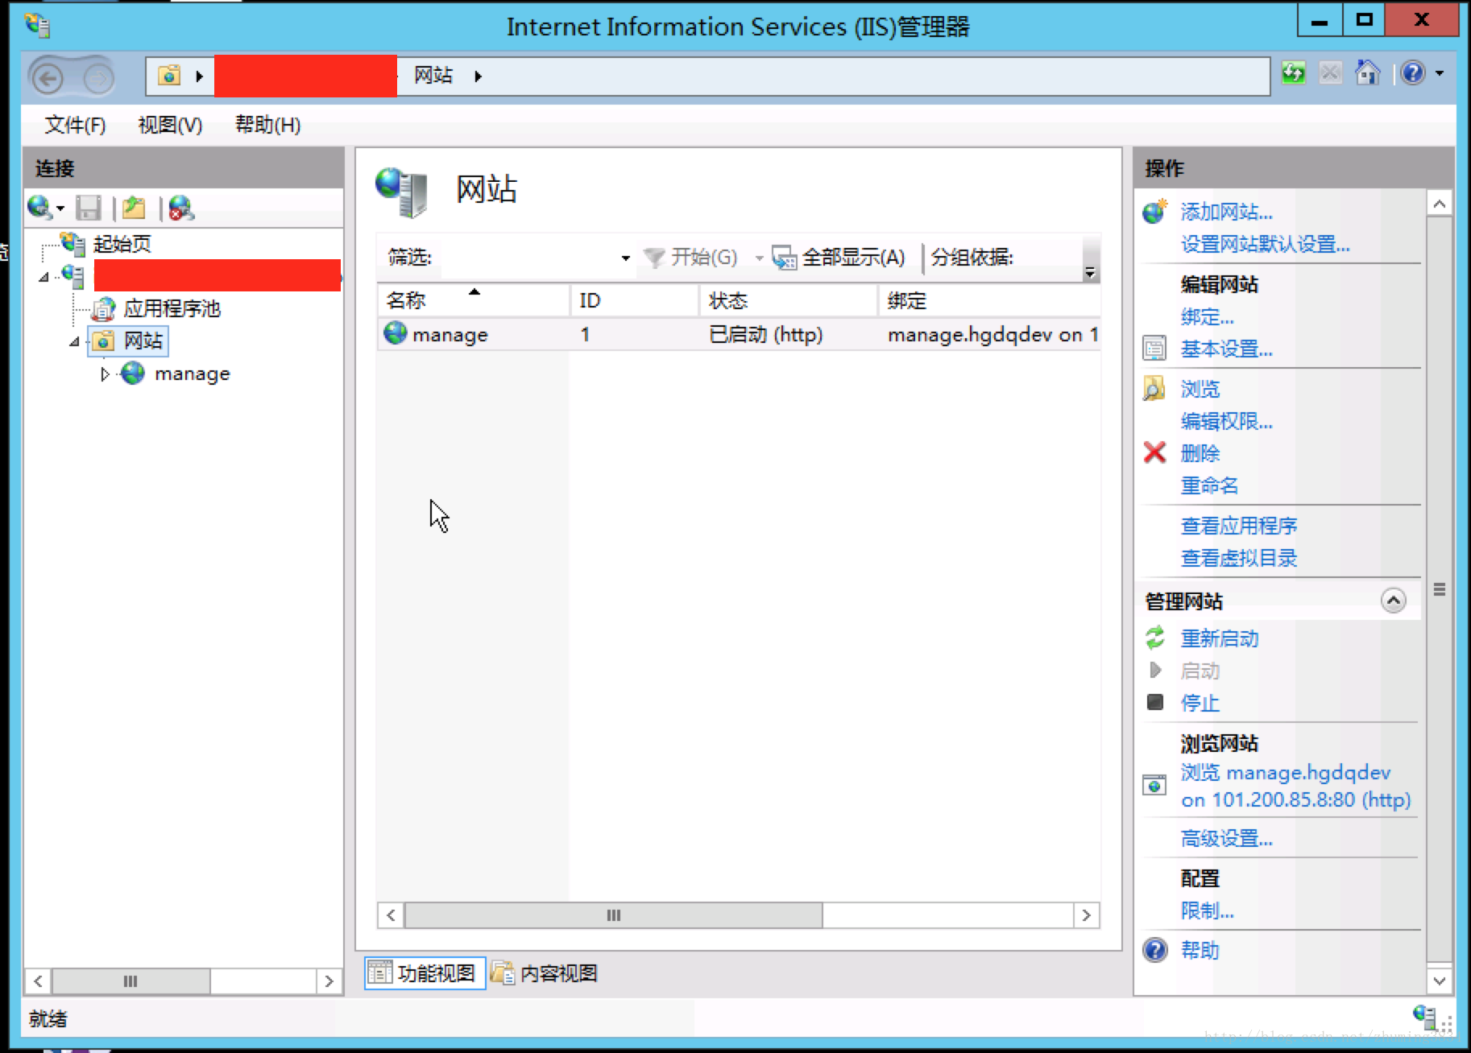Click the 添加网站 globe icon
1471x1053 pixels.
[1155, 212]
